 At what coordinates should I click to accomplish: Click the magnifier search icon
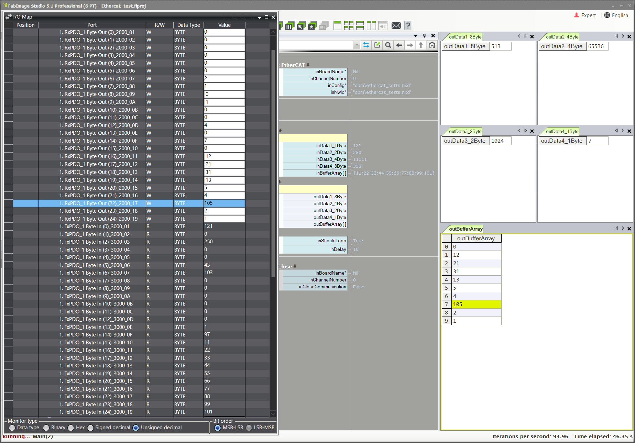point(388,45)
